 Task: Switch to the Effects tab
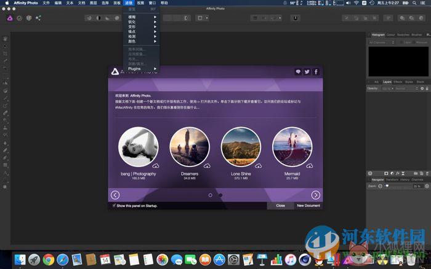[x=398, y=82]
